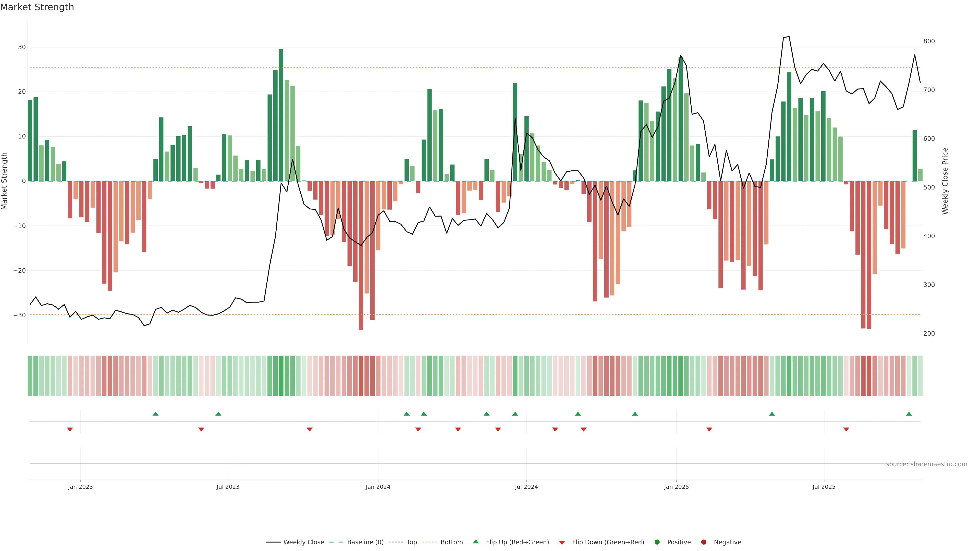Click the last flip-up marker near late 2025
The height and width of the screenshot is (551, 980).
pos(909,414)
